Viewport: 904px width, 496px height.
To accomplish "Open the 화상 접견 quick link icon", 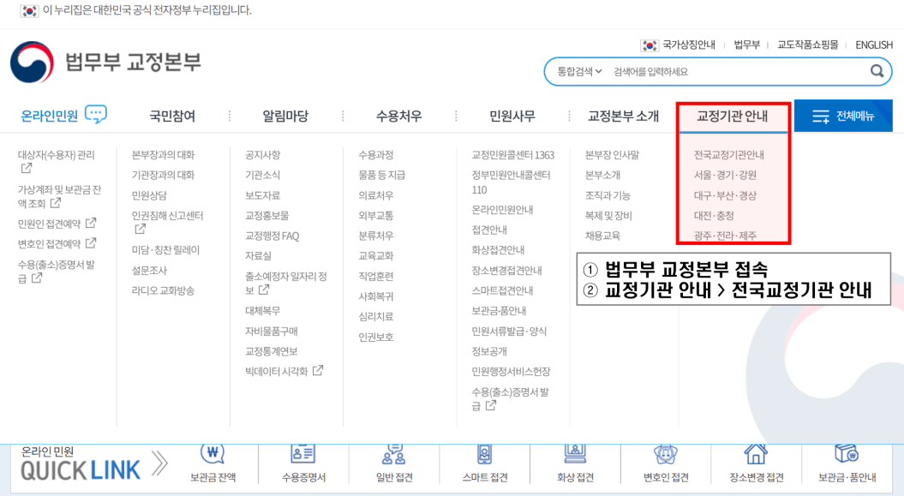I will click(x=575, y=453).
